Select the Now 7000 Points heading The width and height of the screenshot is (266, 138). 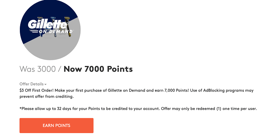[x=98, y=69]
